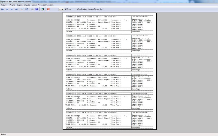Click the 'Prévia' status bar text
218x136 pixels.
pos(4,134)
